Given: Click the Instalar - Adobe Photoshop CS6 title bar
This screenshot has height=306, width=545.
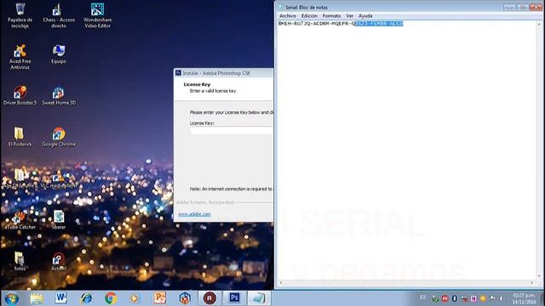Looking at the screenshot, I should (x=224, y=73).
